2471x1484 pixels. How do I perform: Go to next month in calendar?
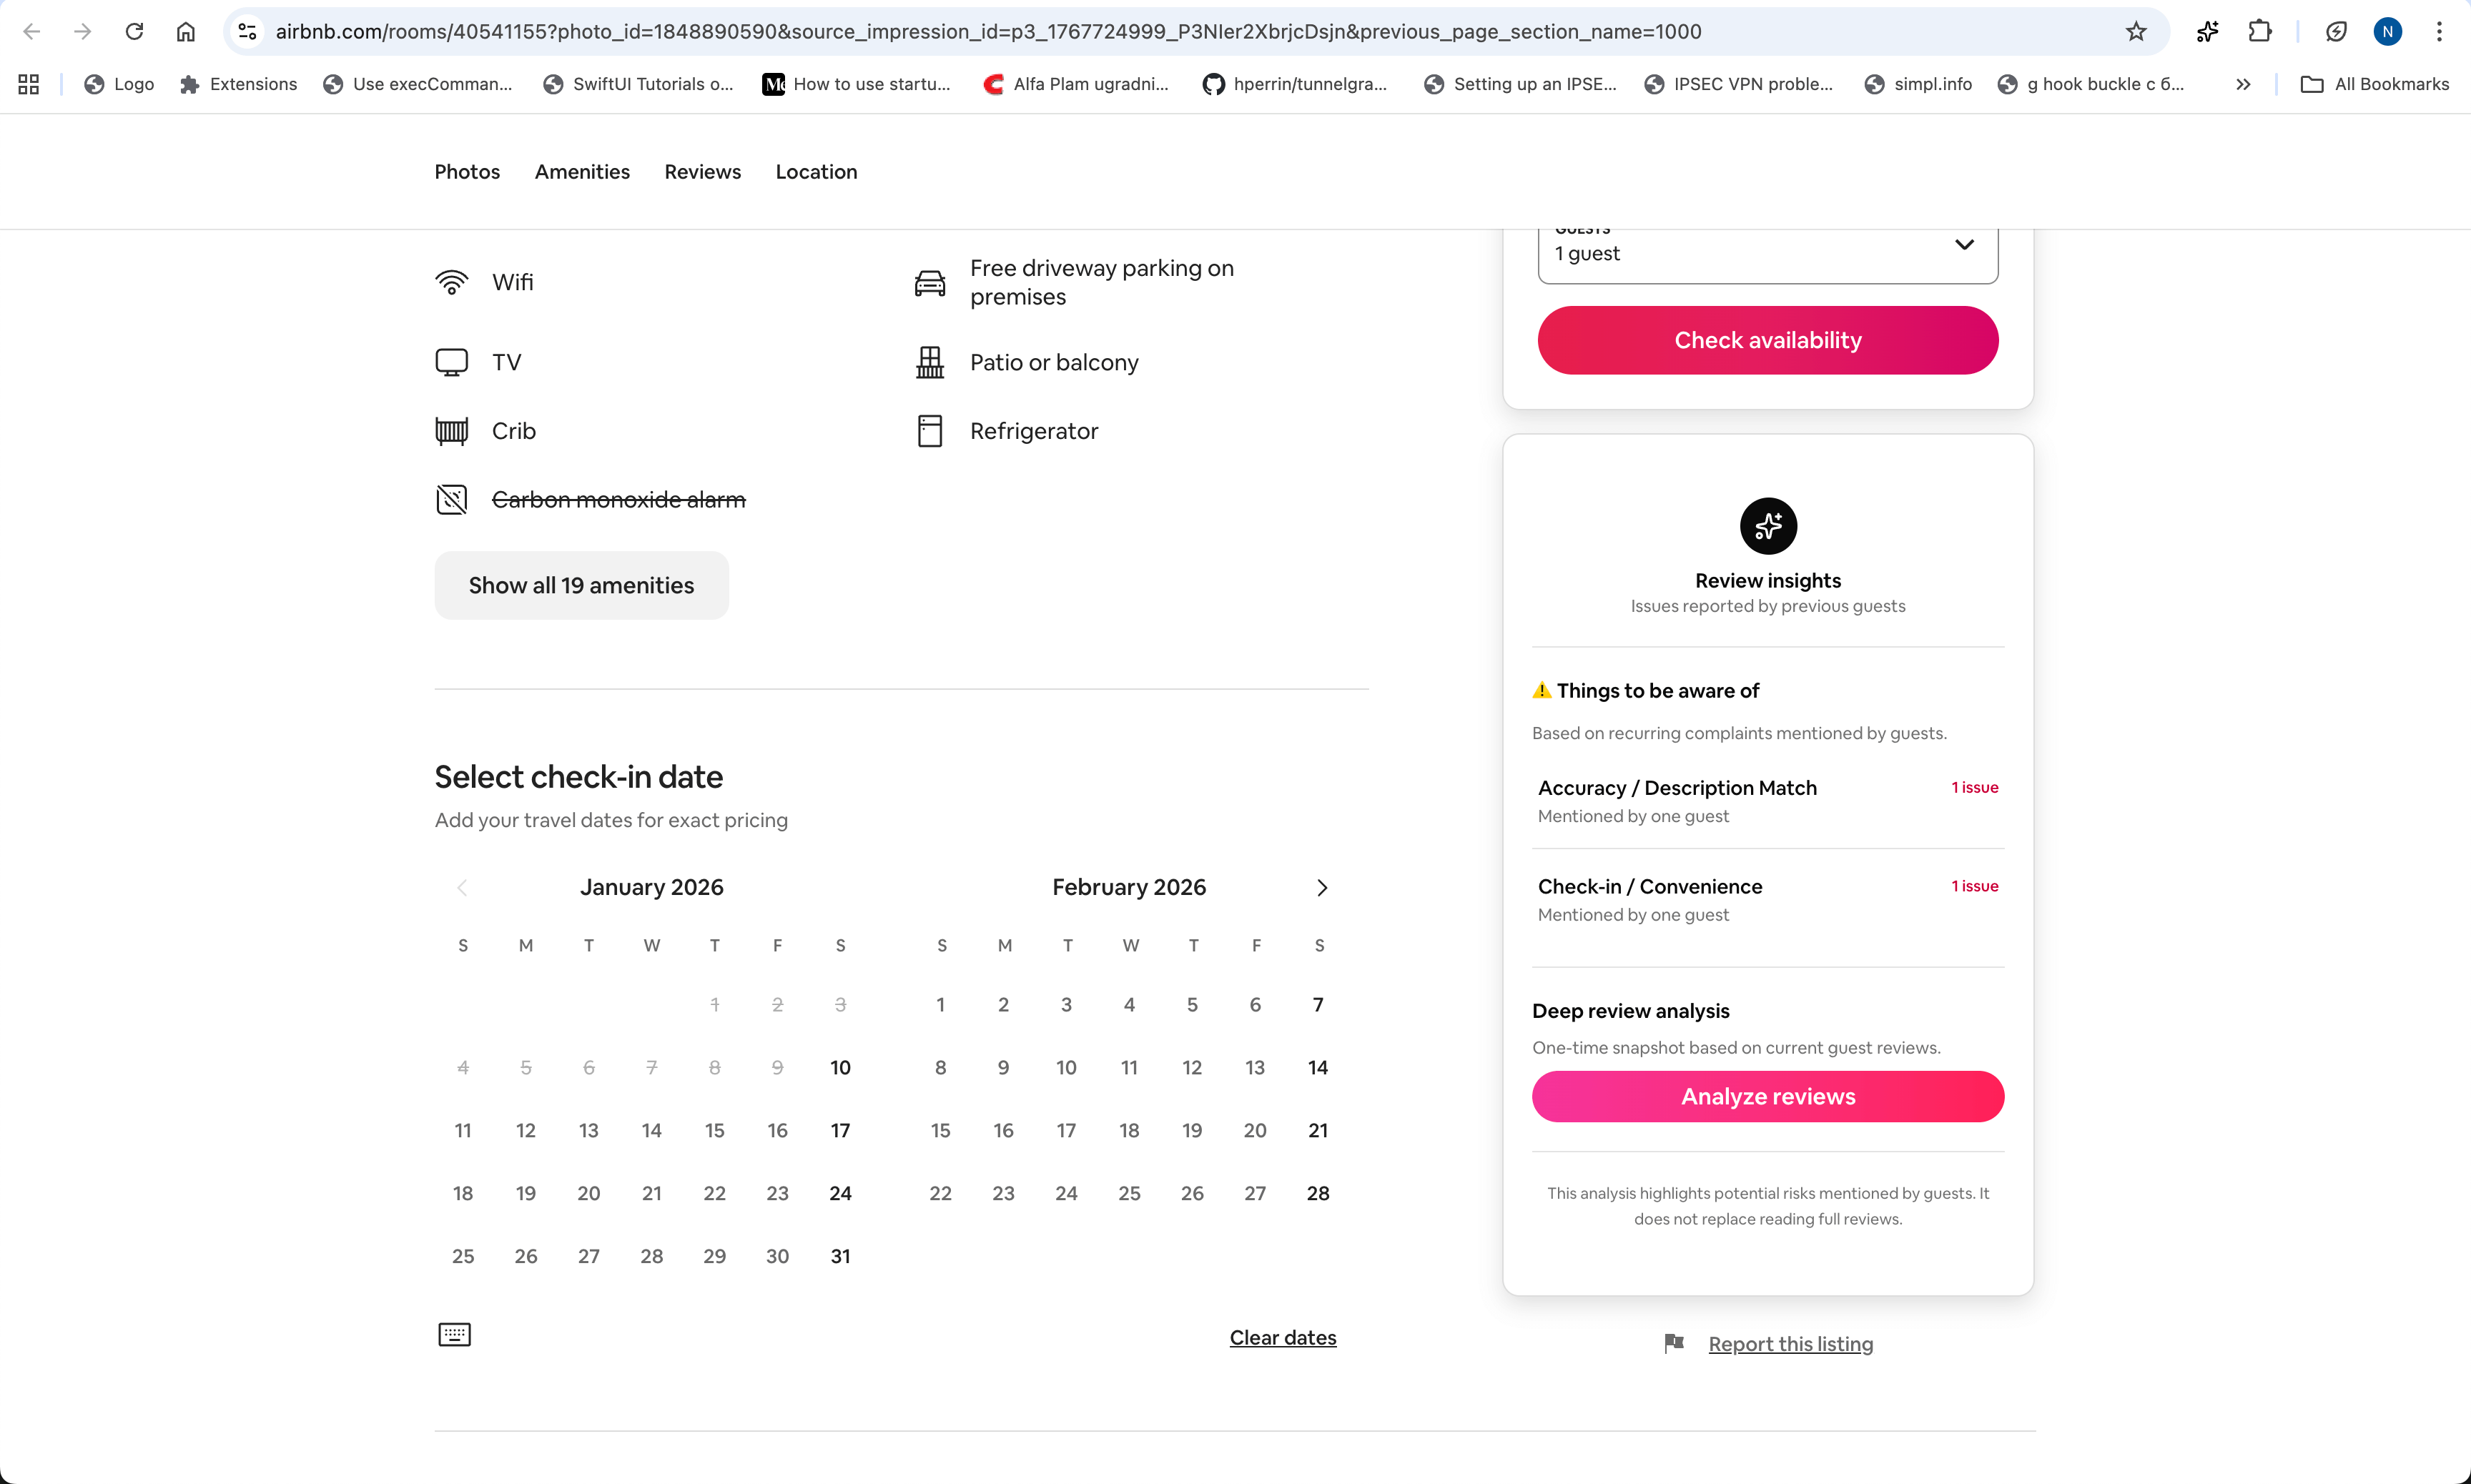coord(1321,887)
